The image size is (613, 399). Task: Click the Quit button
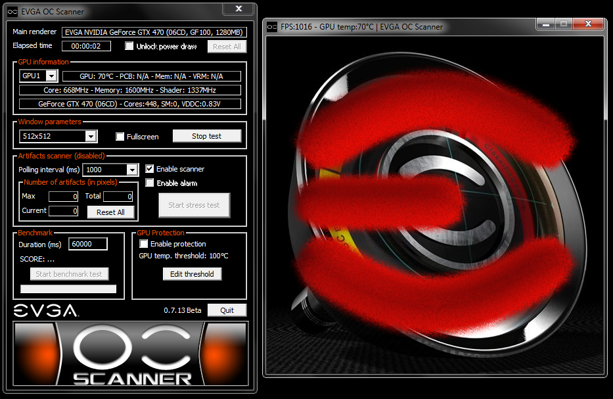click(x=227, y=310)
